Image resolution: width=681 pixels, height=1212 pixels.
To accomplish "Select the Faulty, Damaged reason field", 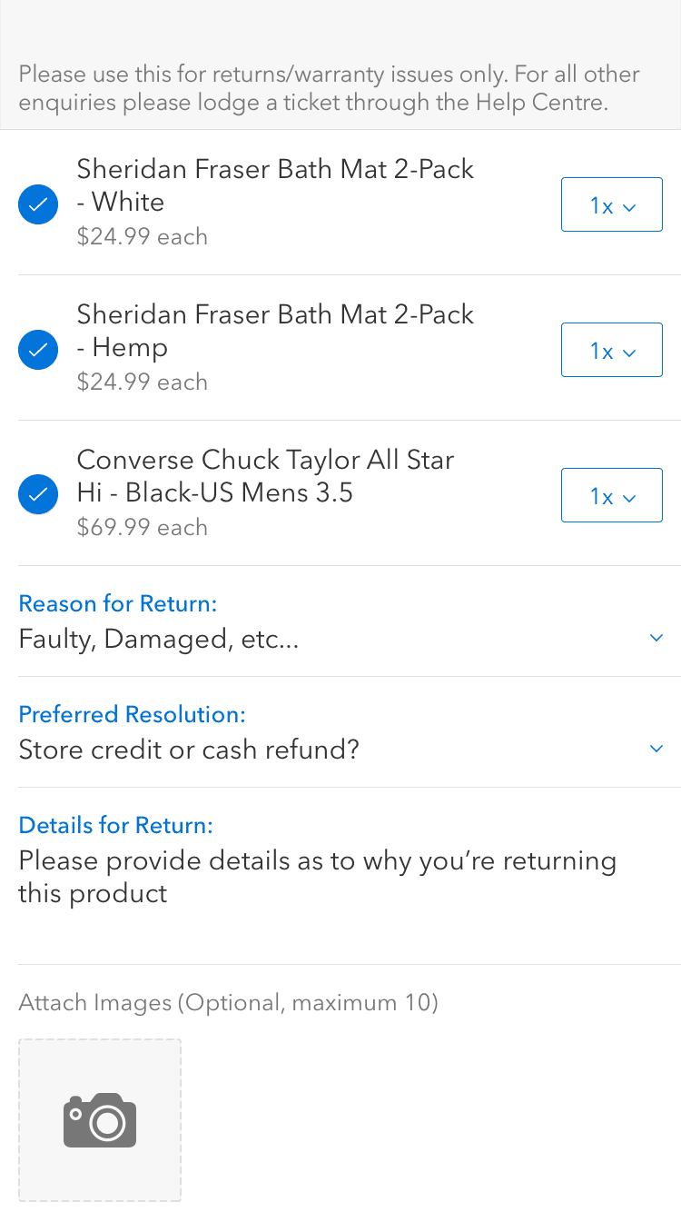I will [159, 640].
